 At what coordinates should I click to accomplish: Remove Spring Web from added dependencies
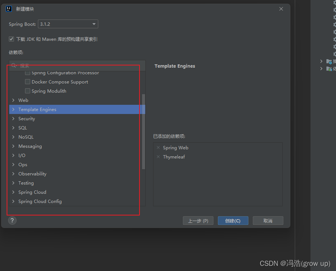point(158,147)
